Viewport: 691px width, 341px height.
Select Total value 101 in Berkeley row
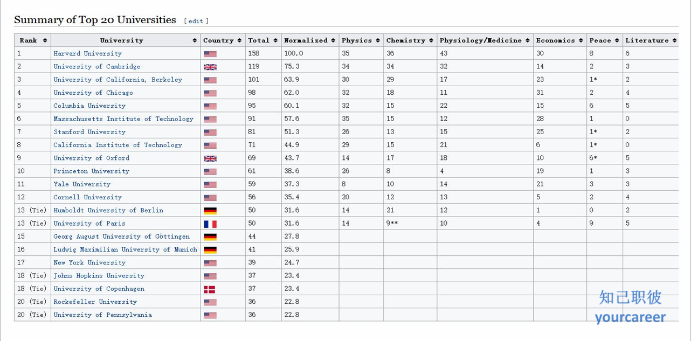click(254, 79)
